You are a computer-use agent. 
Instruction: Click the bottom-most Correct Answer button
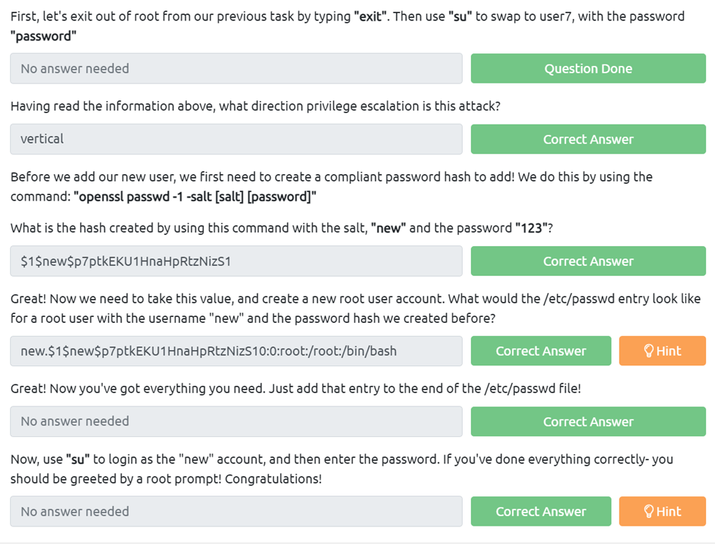[x=540, y=511]
